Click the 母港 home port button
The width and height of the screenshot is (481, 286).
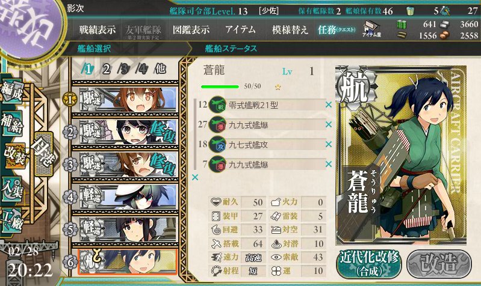(43, 154)
